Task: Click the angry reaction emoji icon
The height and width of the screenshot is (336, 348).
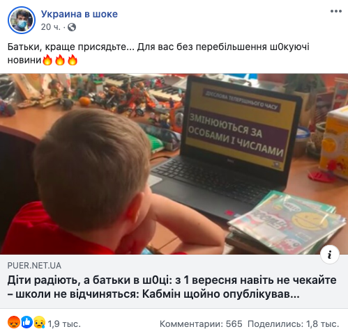Action: coord(14,322)
